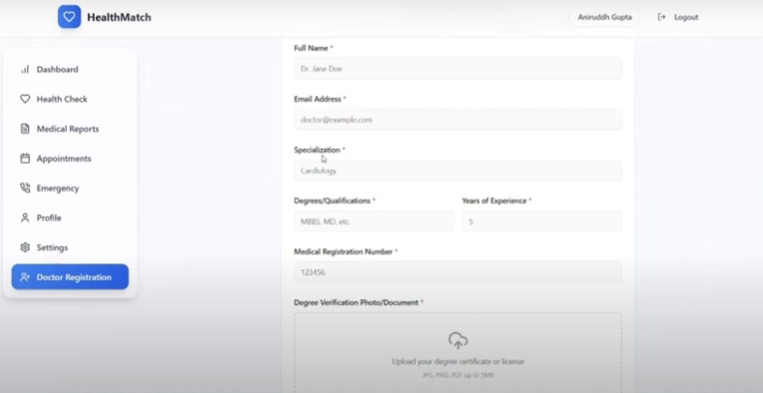Click the Emergency phone icon
The image size is (763, 393).
click(x=25, y=188)
